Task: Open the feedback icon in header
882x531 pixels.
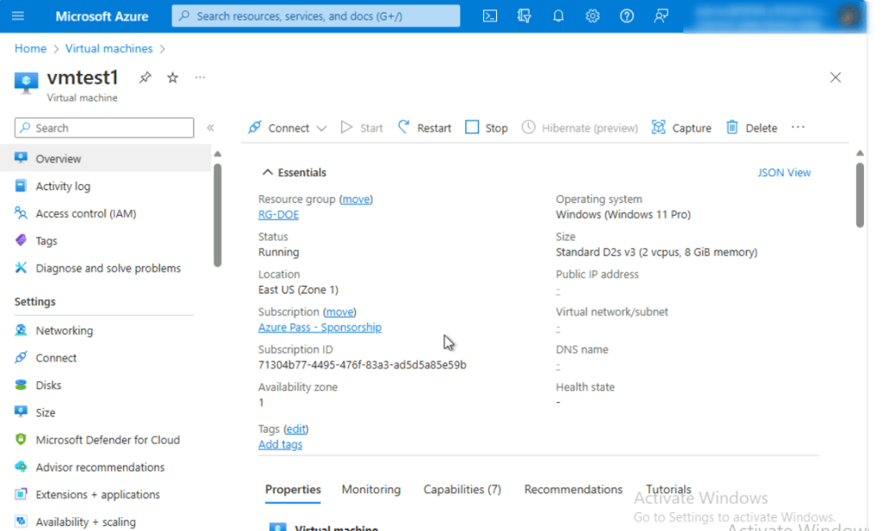Action: coord(661,15)
